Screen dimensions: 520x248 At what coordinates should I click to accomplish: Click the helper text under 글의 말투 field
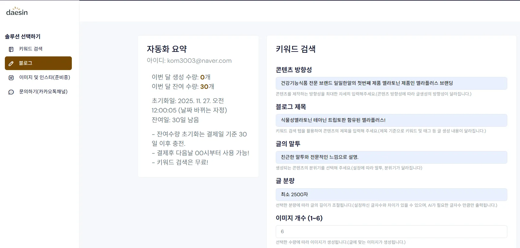coord(349,168)
